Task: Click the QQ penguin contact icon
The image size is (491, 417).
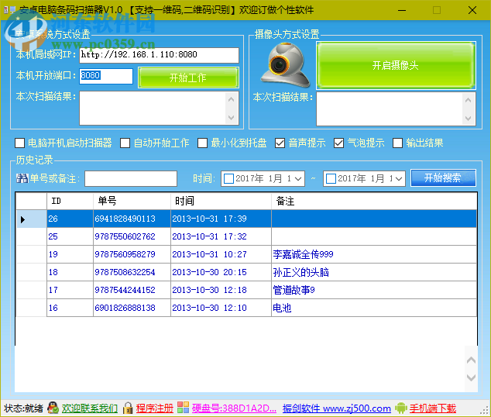Action: [x=53, y=408]
